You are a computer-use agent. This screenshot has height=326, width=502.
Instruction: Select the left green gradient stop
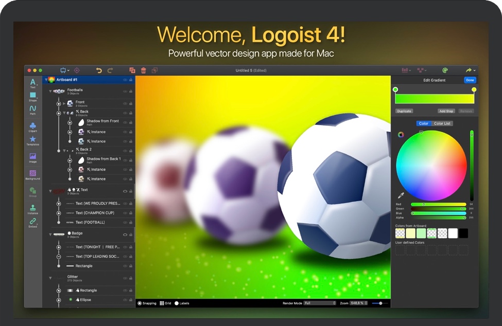point(395,89)
